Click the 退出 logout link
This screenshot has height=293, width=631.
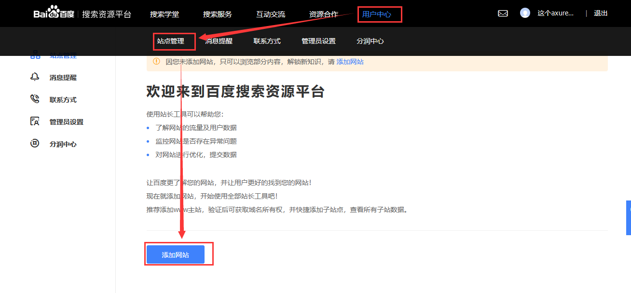[x=601, y=13]
